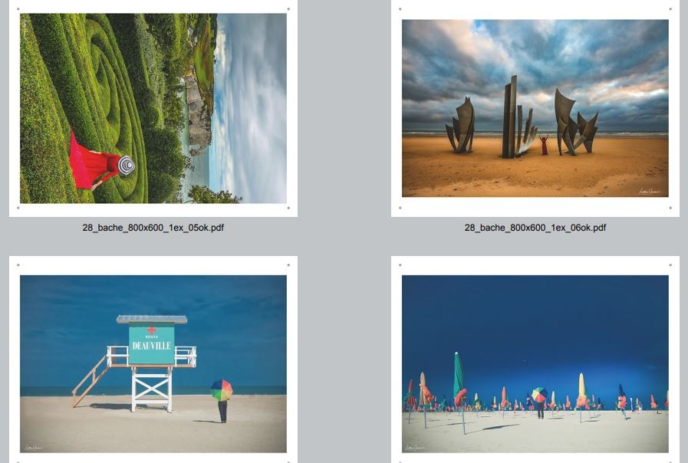Click the rainbow umbrella near lifeguard hut
Image resolution: width=688 pixels, height=463 pixels.
(221, 389)
